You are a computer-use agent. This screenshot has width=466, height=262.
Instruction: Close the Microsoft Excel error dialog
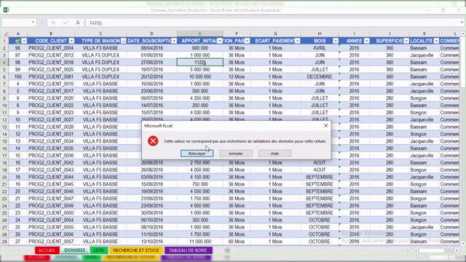(x=325, y=126)
